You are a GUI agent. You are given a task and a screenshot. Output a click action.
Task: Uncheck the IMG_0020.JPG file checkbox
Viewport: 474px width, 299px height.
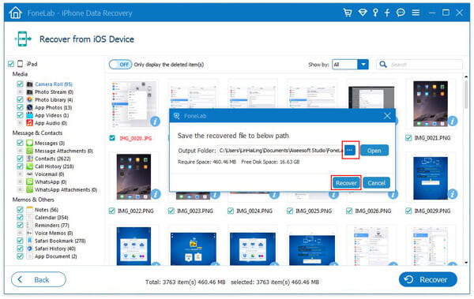(x=112, y=138)
